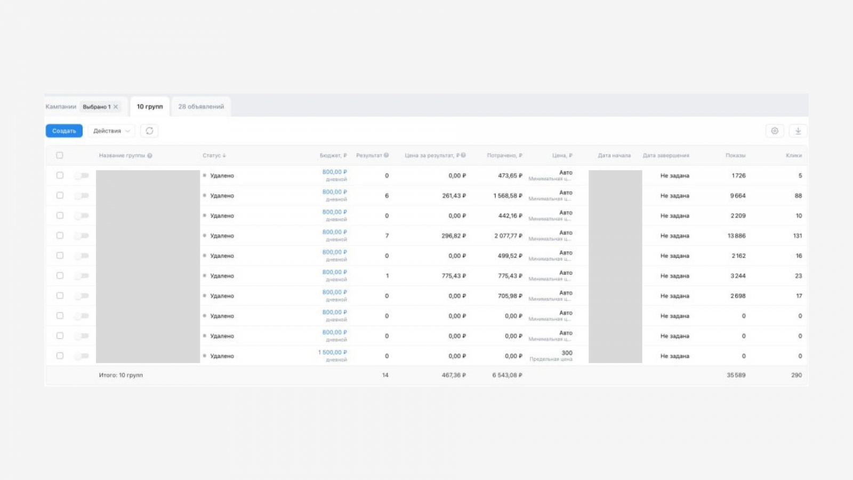Click the Дата завершения column header
This screenshot has width=853, height=480.
(666, 156)
